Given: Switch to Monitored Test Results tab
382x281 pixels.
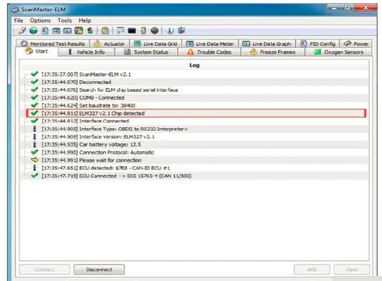Looking at the screenshot, I should (x=53, y=43).
